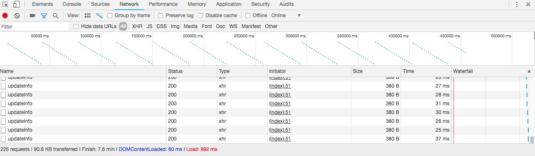Toggle the filter funnel icon

coord(44,16)
